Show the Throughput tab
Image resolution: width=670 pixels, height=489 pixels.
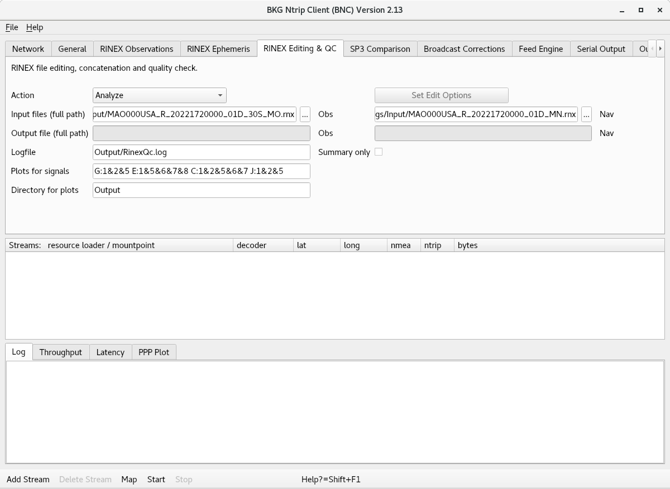(x=60, y=352)
